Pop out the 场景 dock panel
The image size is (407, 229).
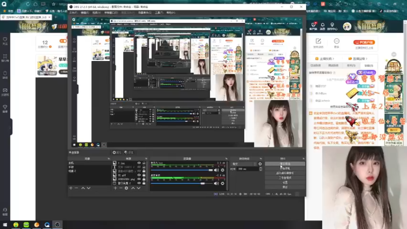109,159
